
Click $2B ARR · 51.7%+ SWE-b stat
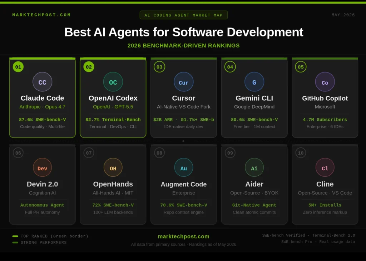pyautogui.click(x=184, y=120)
